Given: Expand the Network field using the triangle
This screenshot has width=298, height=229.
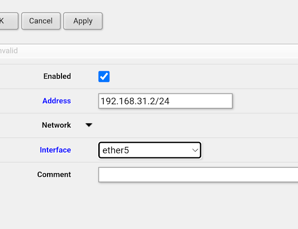Looking at the screenshot, I should click(x=89, y=125).
